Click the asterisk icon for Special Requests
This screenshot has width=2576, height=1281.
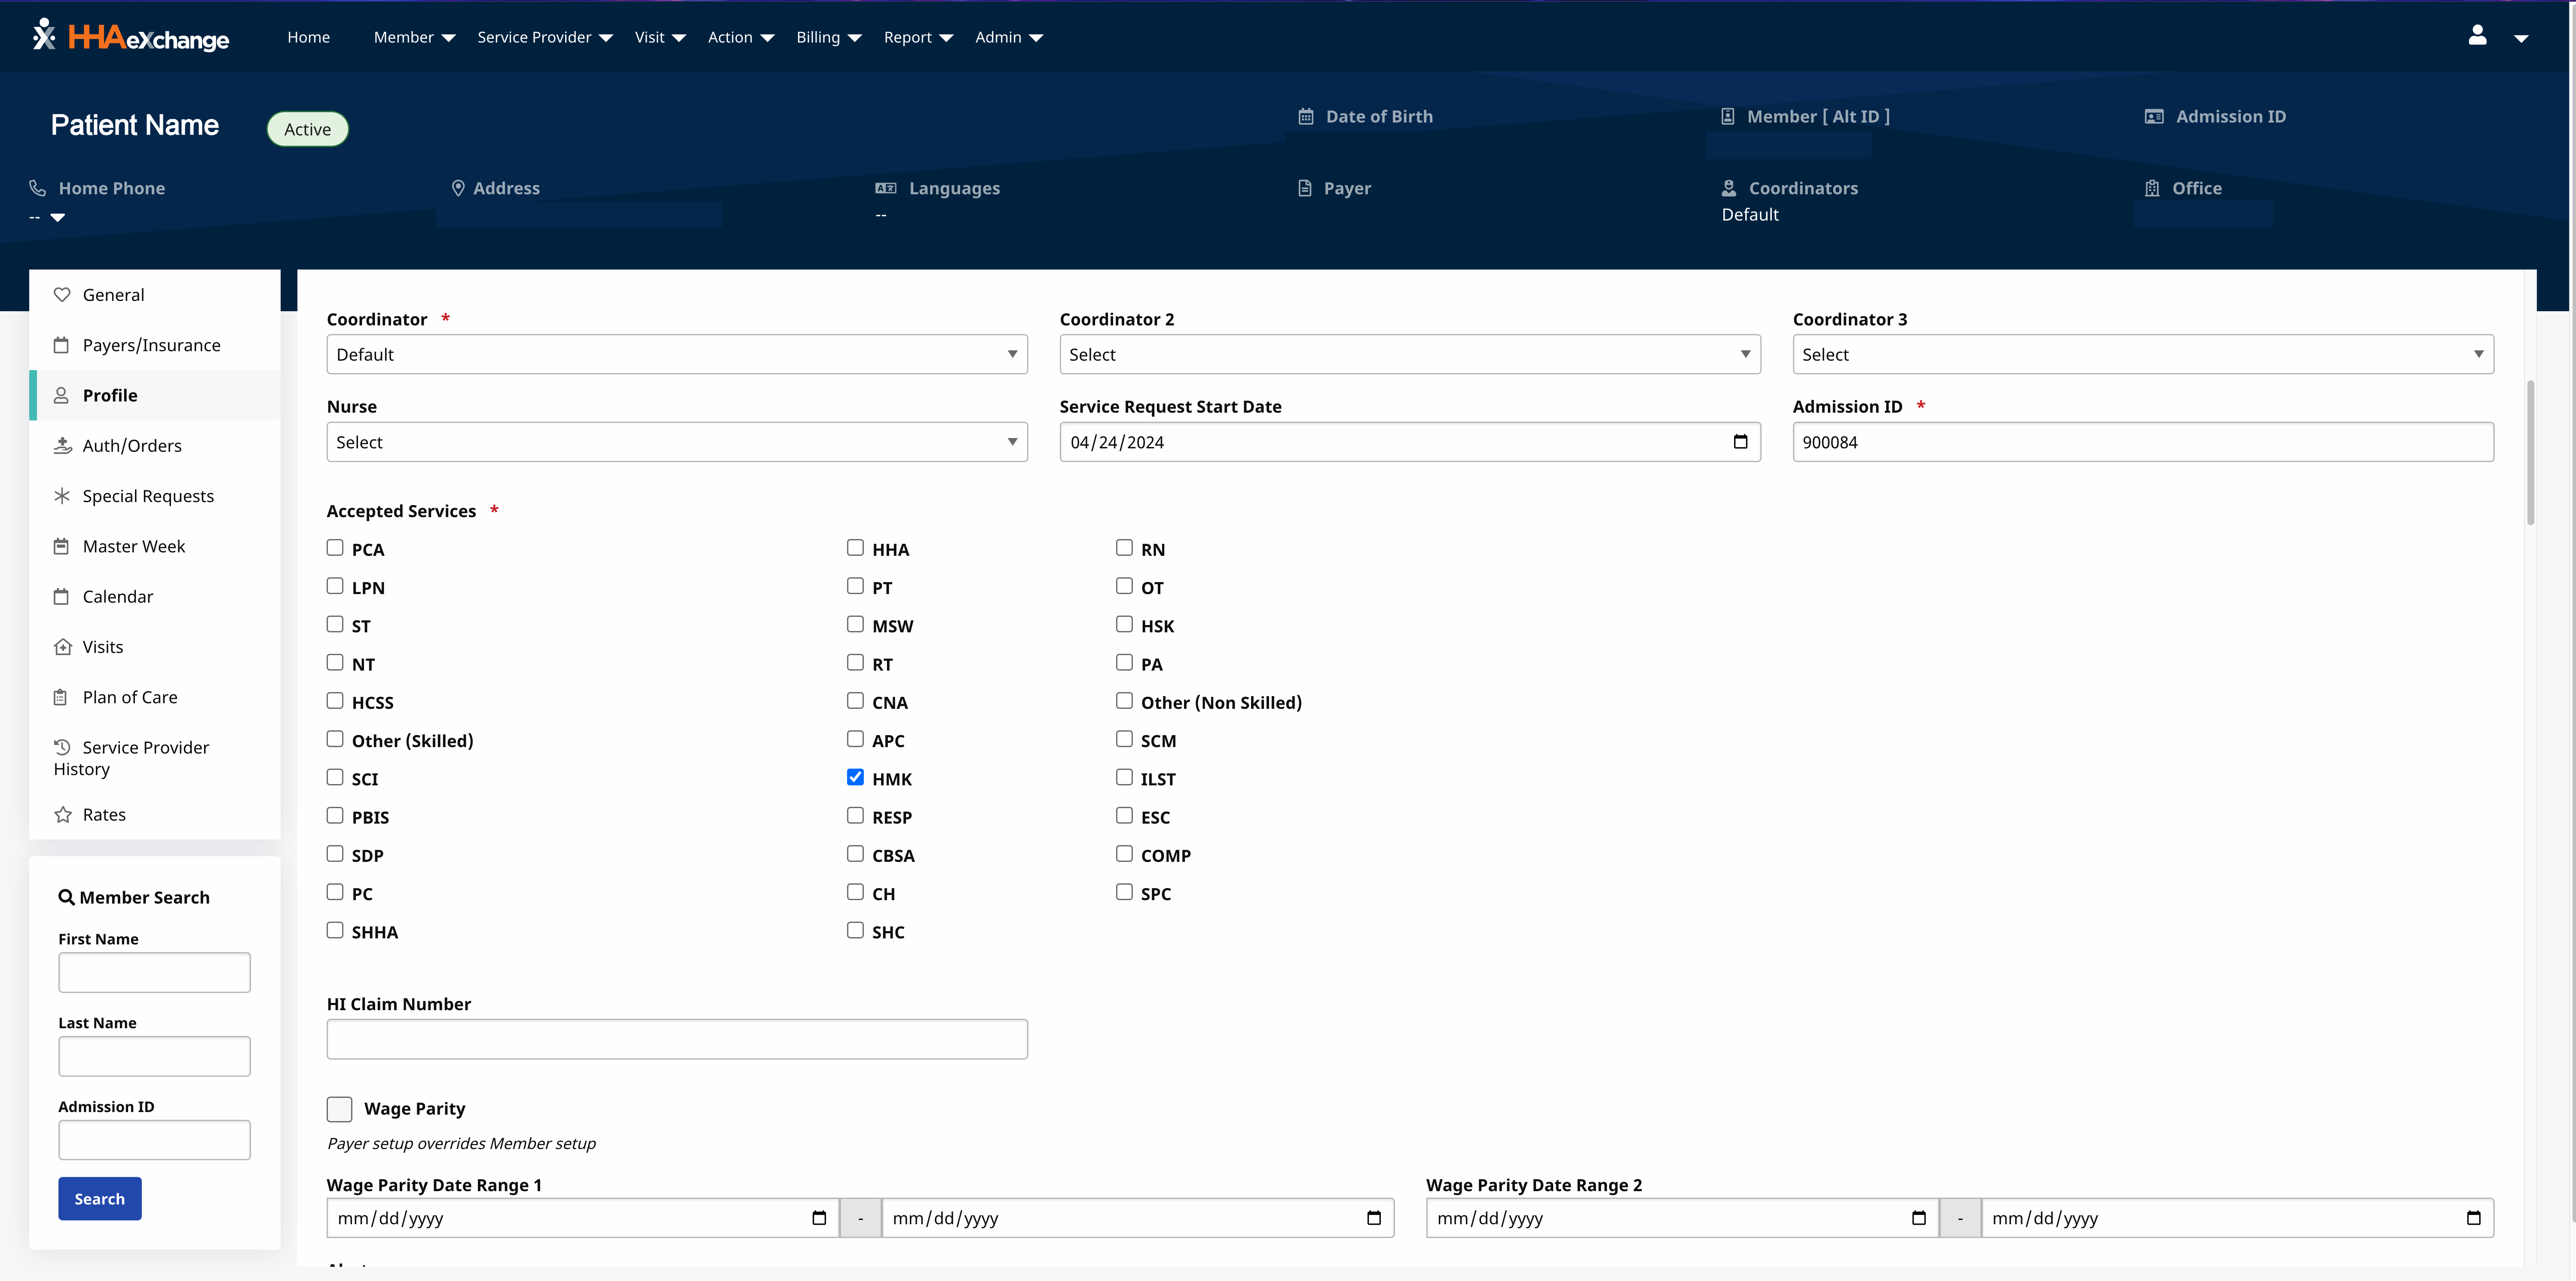click(x=62, y=496)
